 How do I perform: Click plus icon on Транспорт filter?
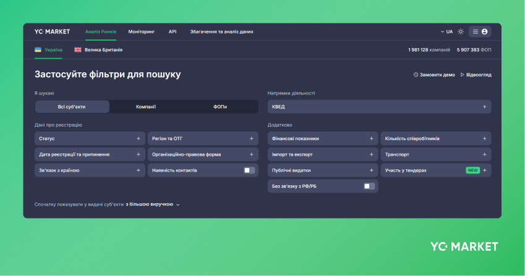(484, 154)
